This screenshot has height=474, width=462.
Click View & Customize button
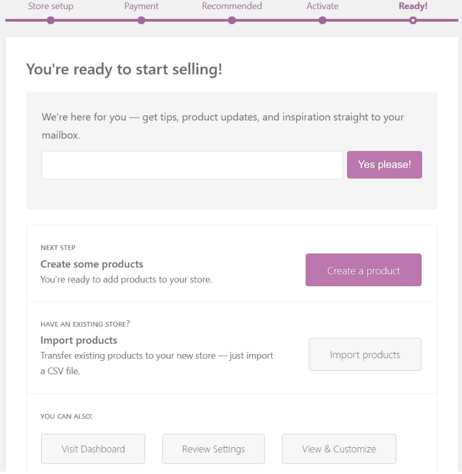click(x=339, y=449)
